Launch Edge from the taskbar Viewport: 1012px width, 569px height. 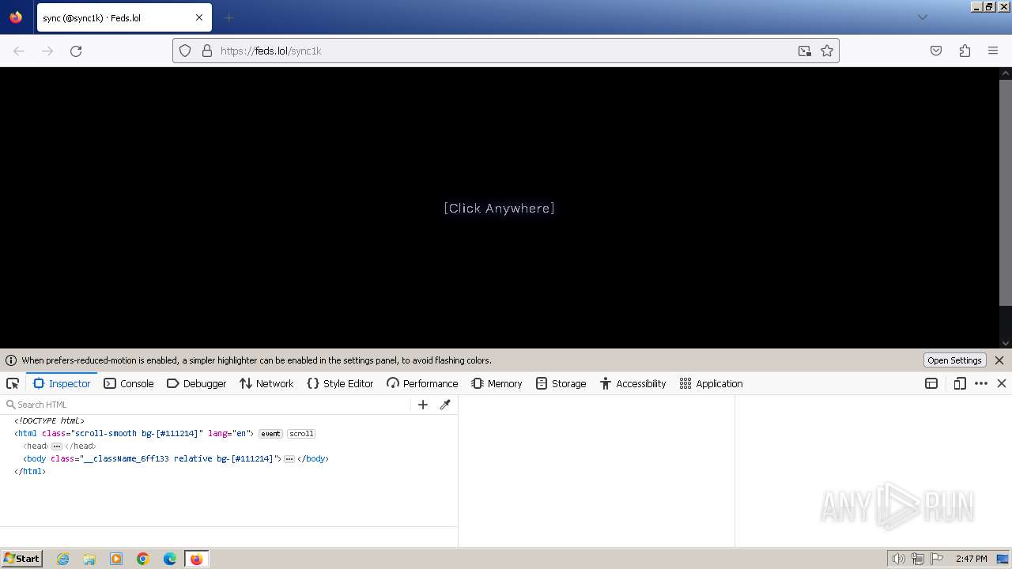coord(170,559)
